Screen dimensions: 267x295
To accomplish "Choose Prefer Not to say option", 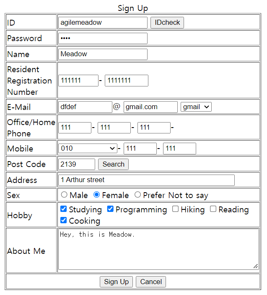I will tap(137, 195).
